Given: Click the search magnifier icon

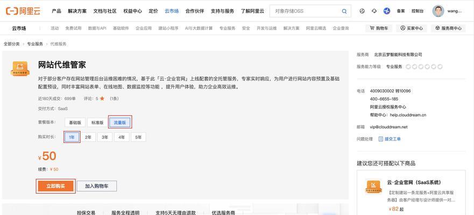Looking at the screenshot, I should point(344,11).
